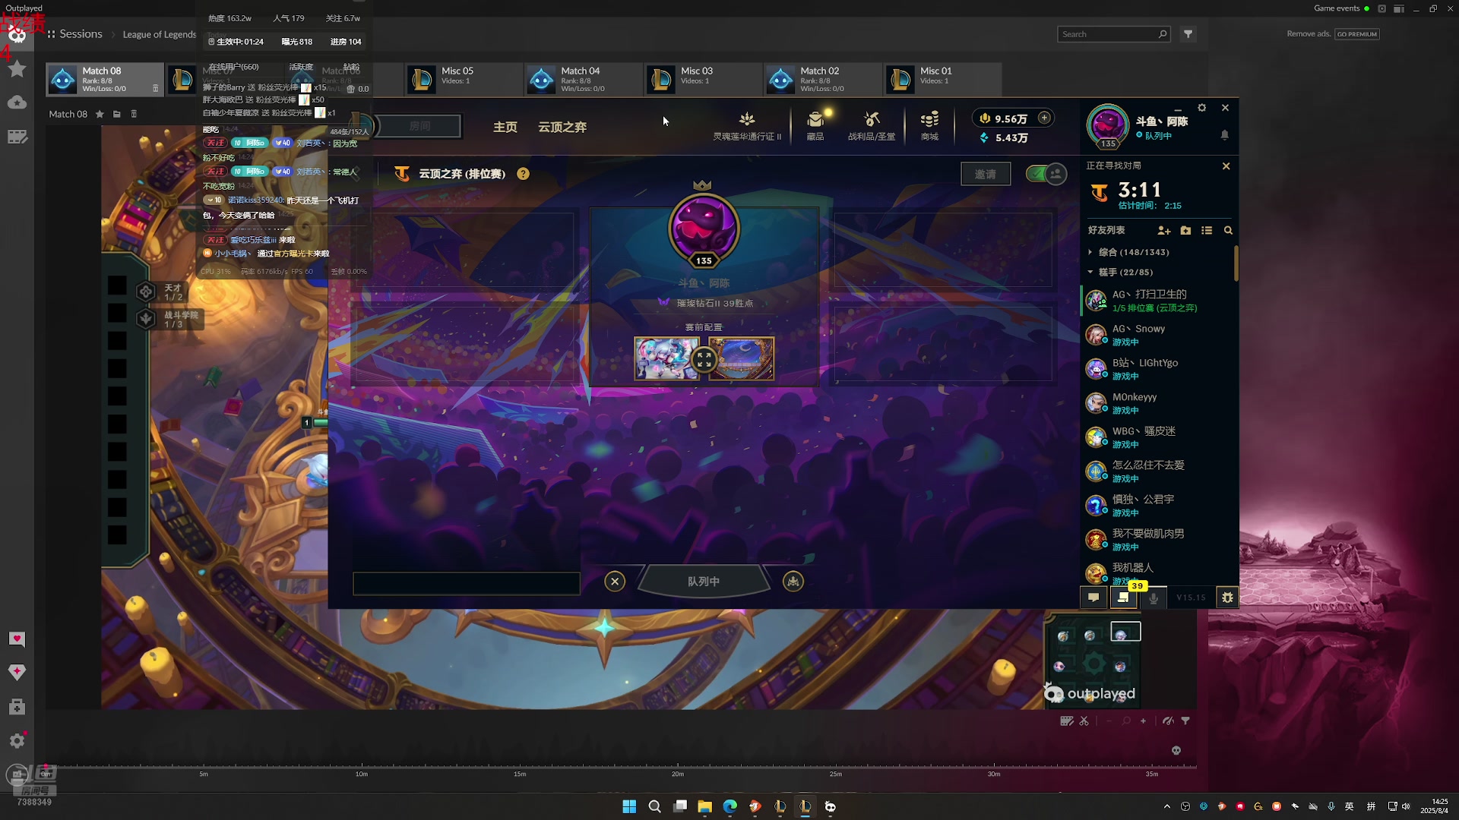Screen dimensions: 1459x820
Task: Open Microsoft Edge from taskbar
Action: (x=730, y=806)
